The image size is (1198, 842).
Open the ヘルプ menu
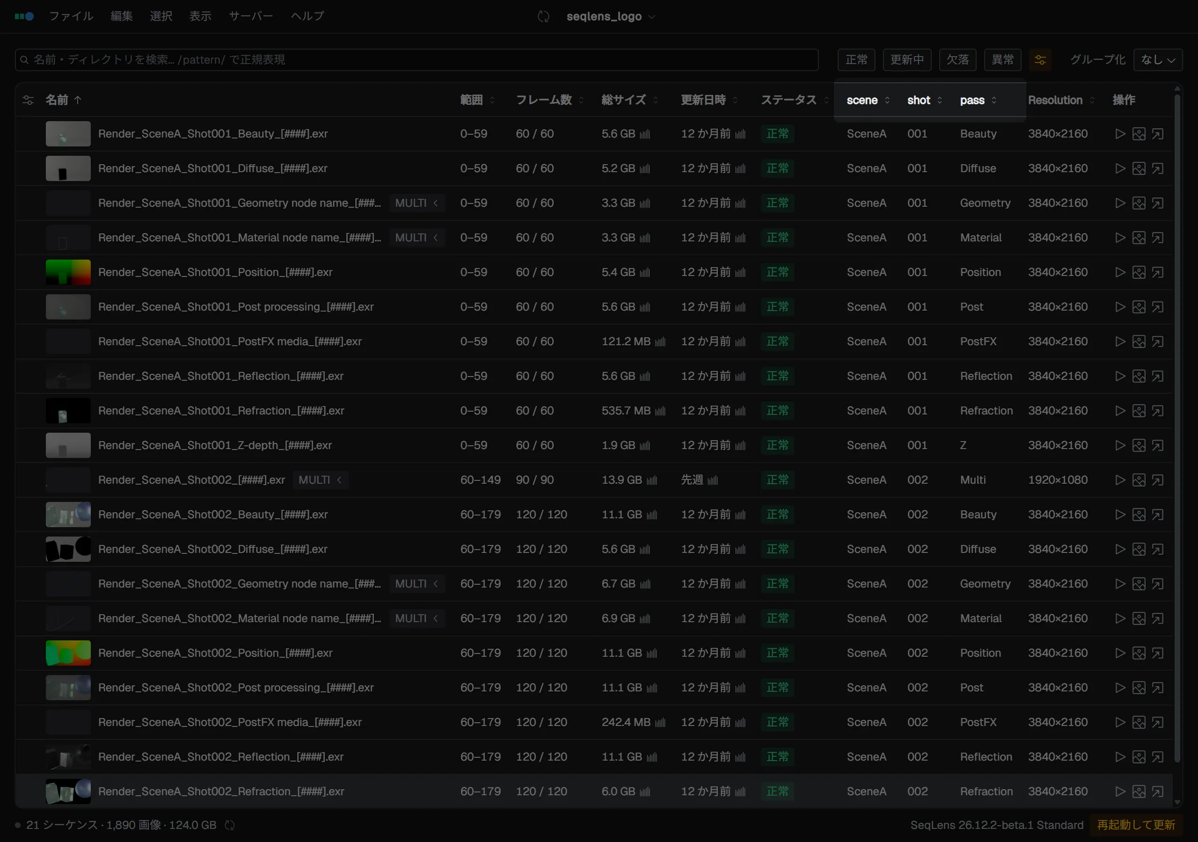click(x=307, y=16)
